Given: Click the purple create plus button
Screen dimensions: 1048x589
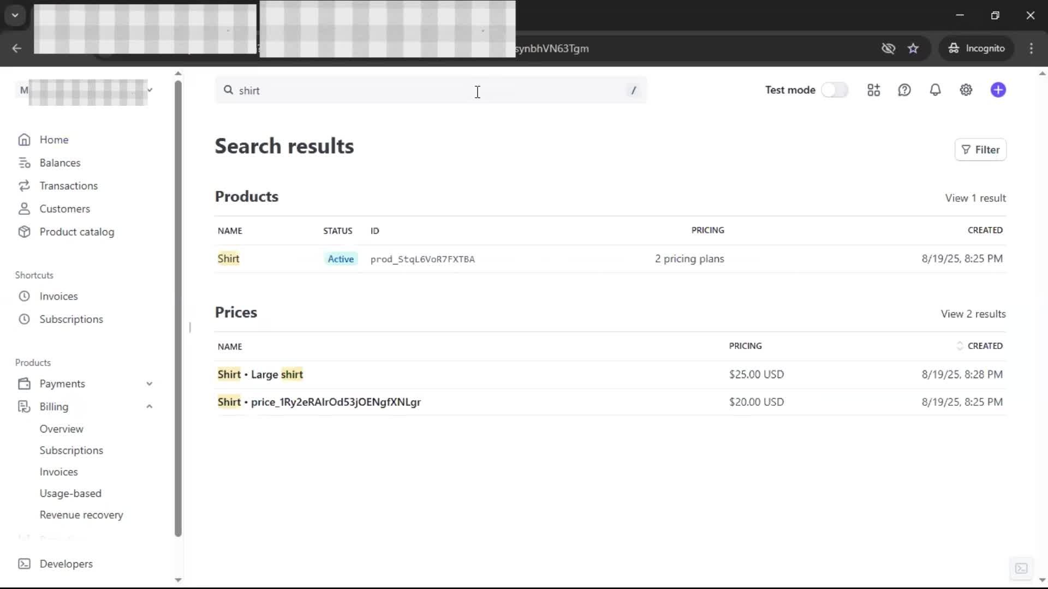Looking at the screenshot, I should click(998, 90).
